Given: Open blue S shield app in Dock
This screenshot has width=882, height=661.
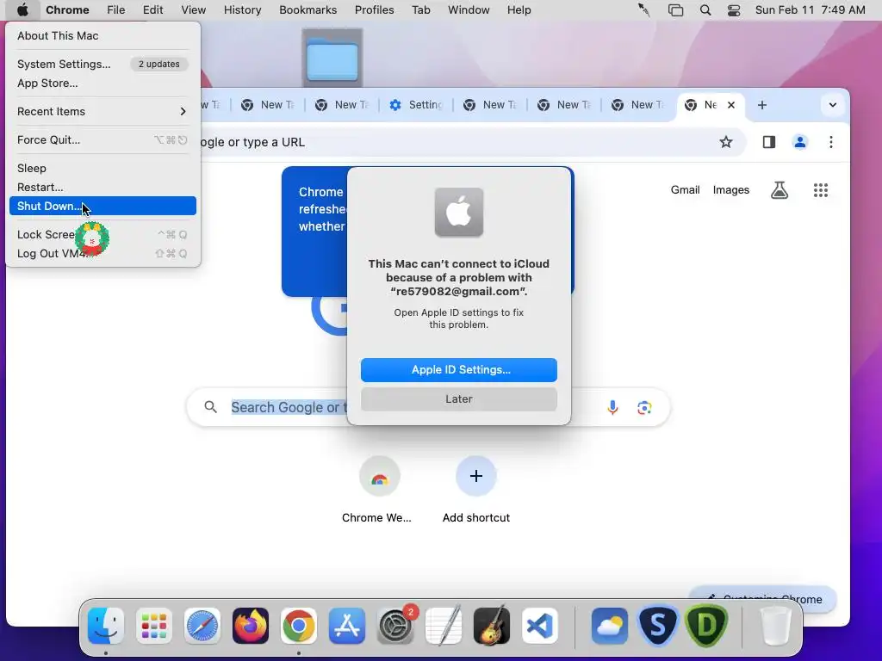Looking at the screenshot, I should point(657,625).
